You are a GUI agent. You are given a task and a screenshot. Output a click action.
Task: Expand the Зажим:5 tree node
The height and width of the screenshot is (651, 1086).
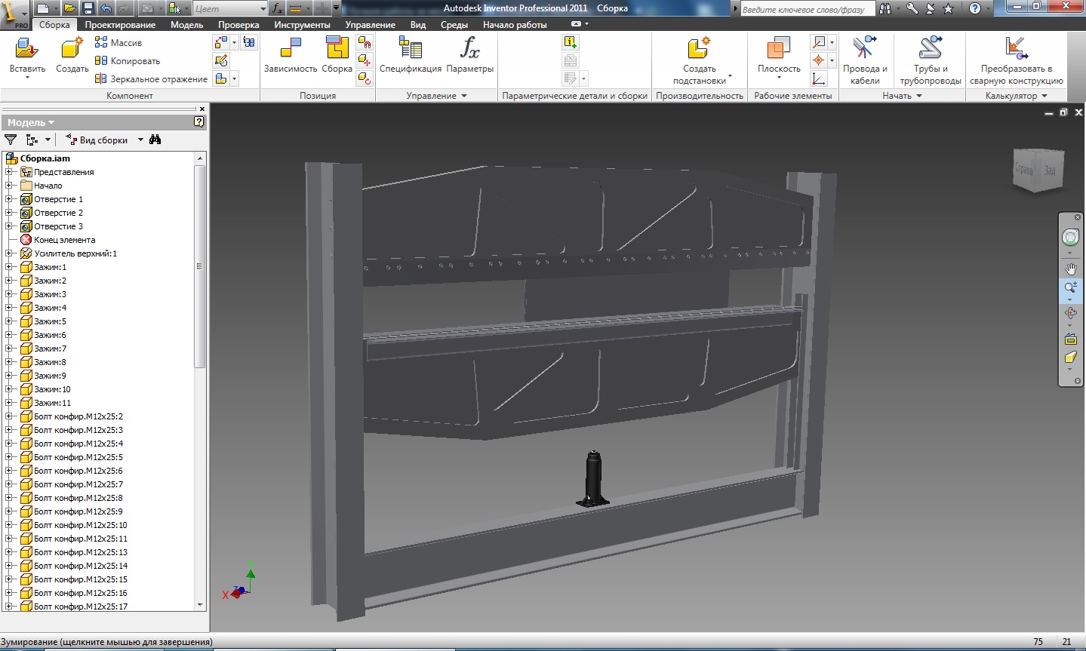pos(9,321)
